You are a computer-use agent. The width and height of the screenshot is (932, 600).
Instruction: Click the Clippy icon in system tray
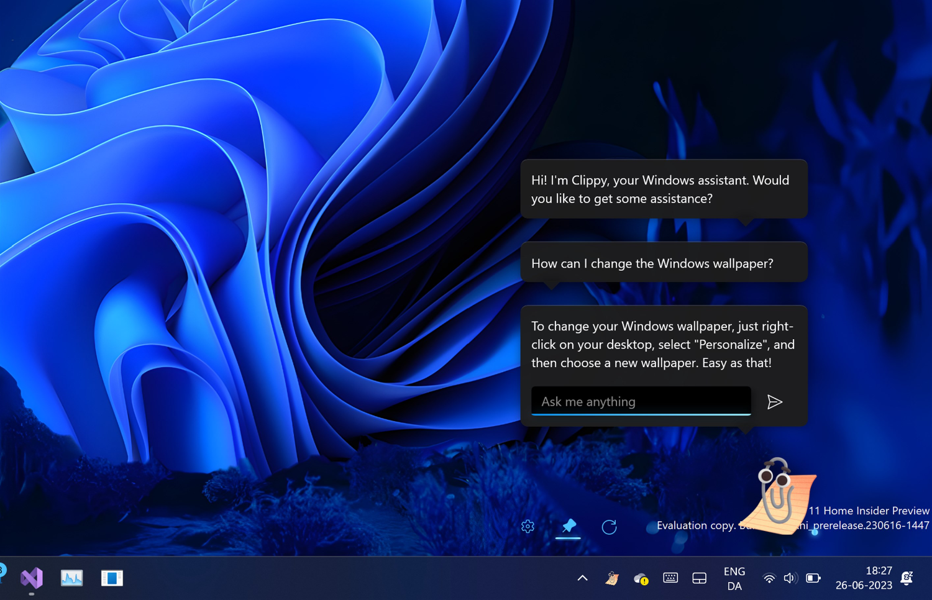tap(612, 578)
